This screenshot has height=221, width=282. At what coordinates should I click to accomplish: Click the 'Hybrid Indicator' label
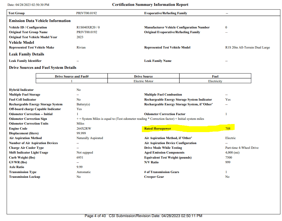click(x=21, y=90)
